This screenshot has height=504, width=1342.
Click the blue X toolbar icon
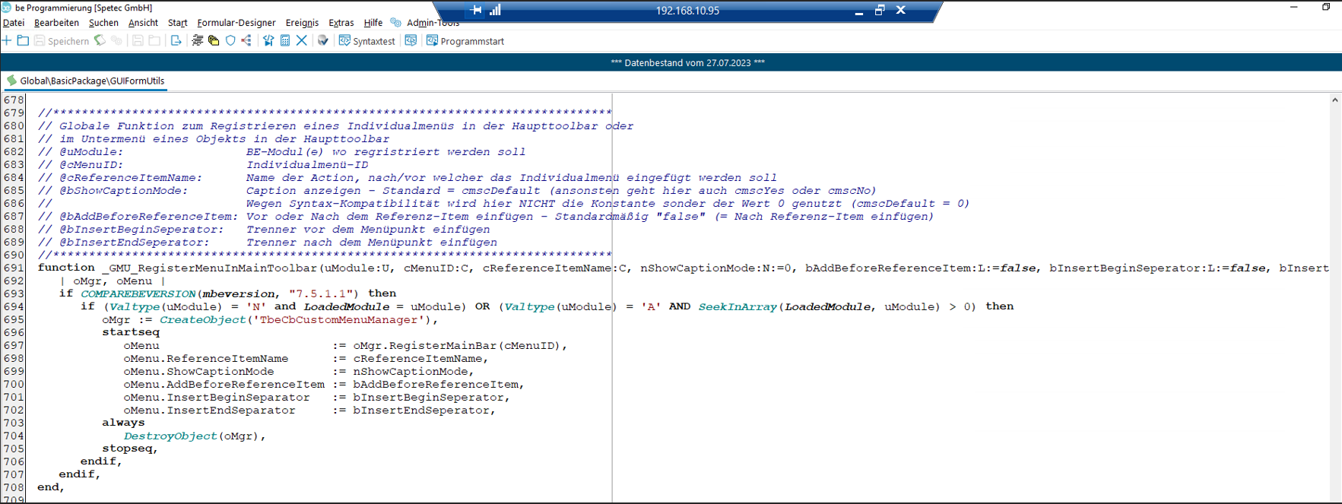pyautogui.click(x=302, y=41)
